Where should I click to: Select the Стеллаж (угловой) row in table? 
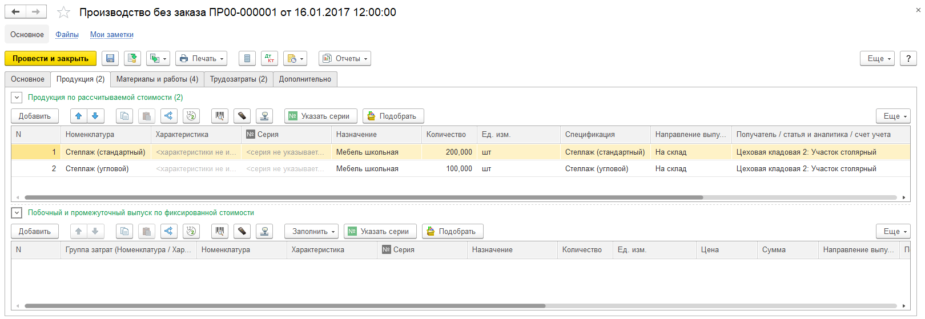[x=461, y=168]
